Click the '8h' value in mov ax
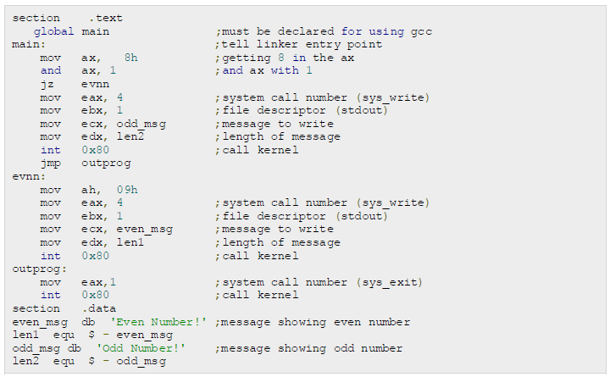The image size is (610, 377). coord(130,58)
